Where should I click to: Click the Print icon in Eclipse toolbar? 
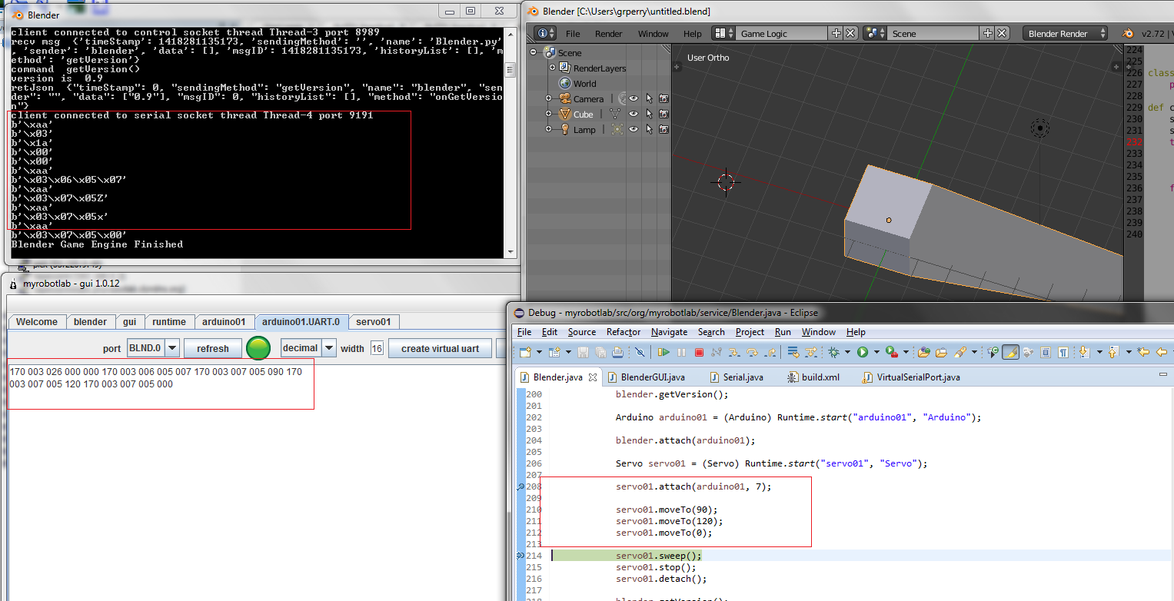click(x=617, y=352)
